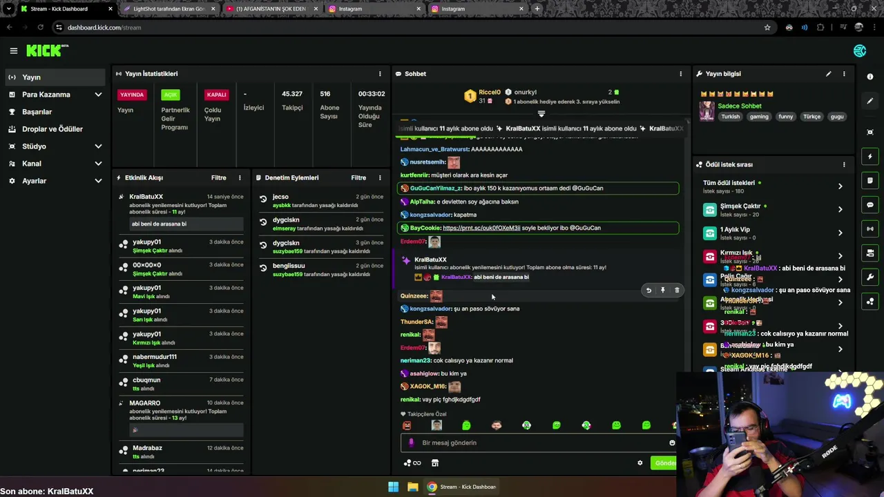Open the Tüm ödül istekleri list

pyautogui.click(x=773, y=186)
